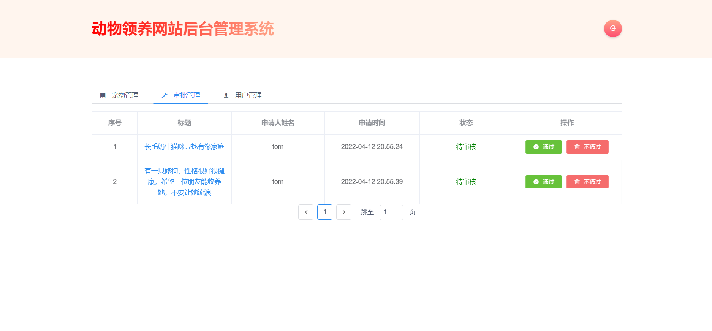Select the 审批管理 tab
The width and height of the screenshot is (712, 331).
click(x=181, y=95)
